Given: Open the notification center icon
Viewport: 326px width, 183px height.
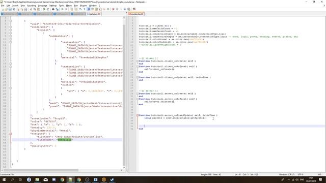Looking at the screenshot, I should coord(320,179).
